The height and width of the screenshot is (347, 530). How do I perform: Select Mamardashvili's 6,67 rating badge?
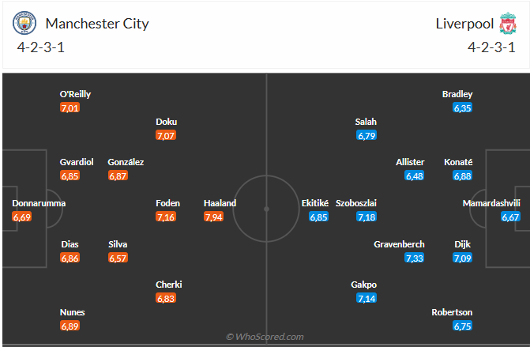510,217
